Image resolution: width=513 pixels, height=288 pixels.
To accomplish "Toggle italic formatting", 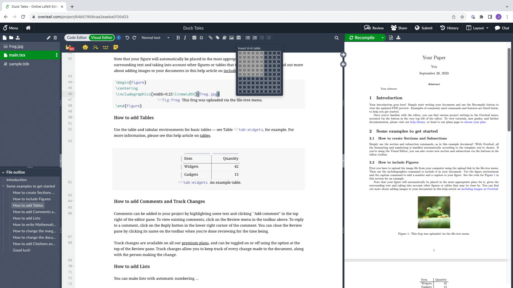I will click(x=185, y=38).
